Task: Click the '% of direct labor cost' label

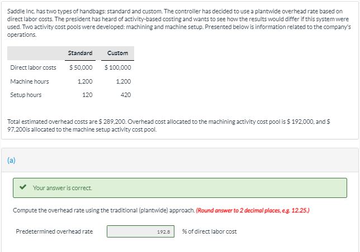Action: [209, 231]
